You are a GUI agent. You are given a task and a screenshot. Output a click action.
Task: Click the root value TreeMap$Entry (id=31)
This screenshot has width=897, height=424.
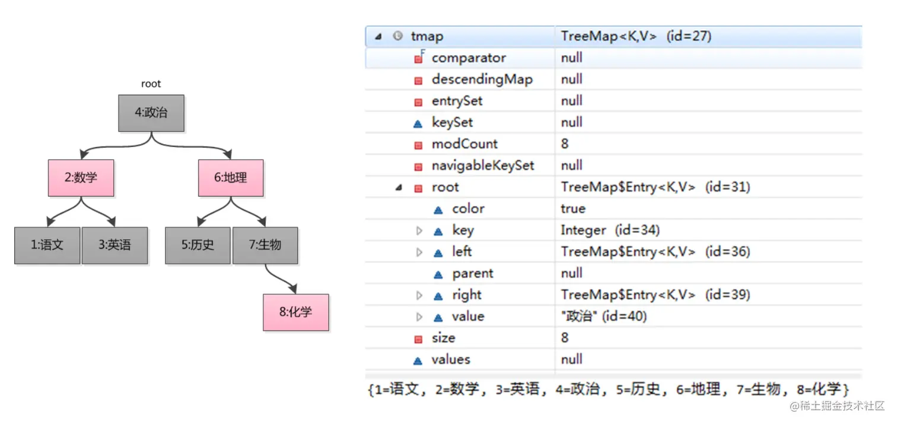[x=656, y=187]
